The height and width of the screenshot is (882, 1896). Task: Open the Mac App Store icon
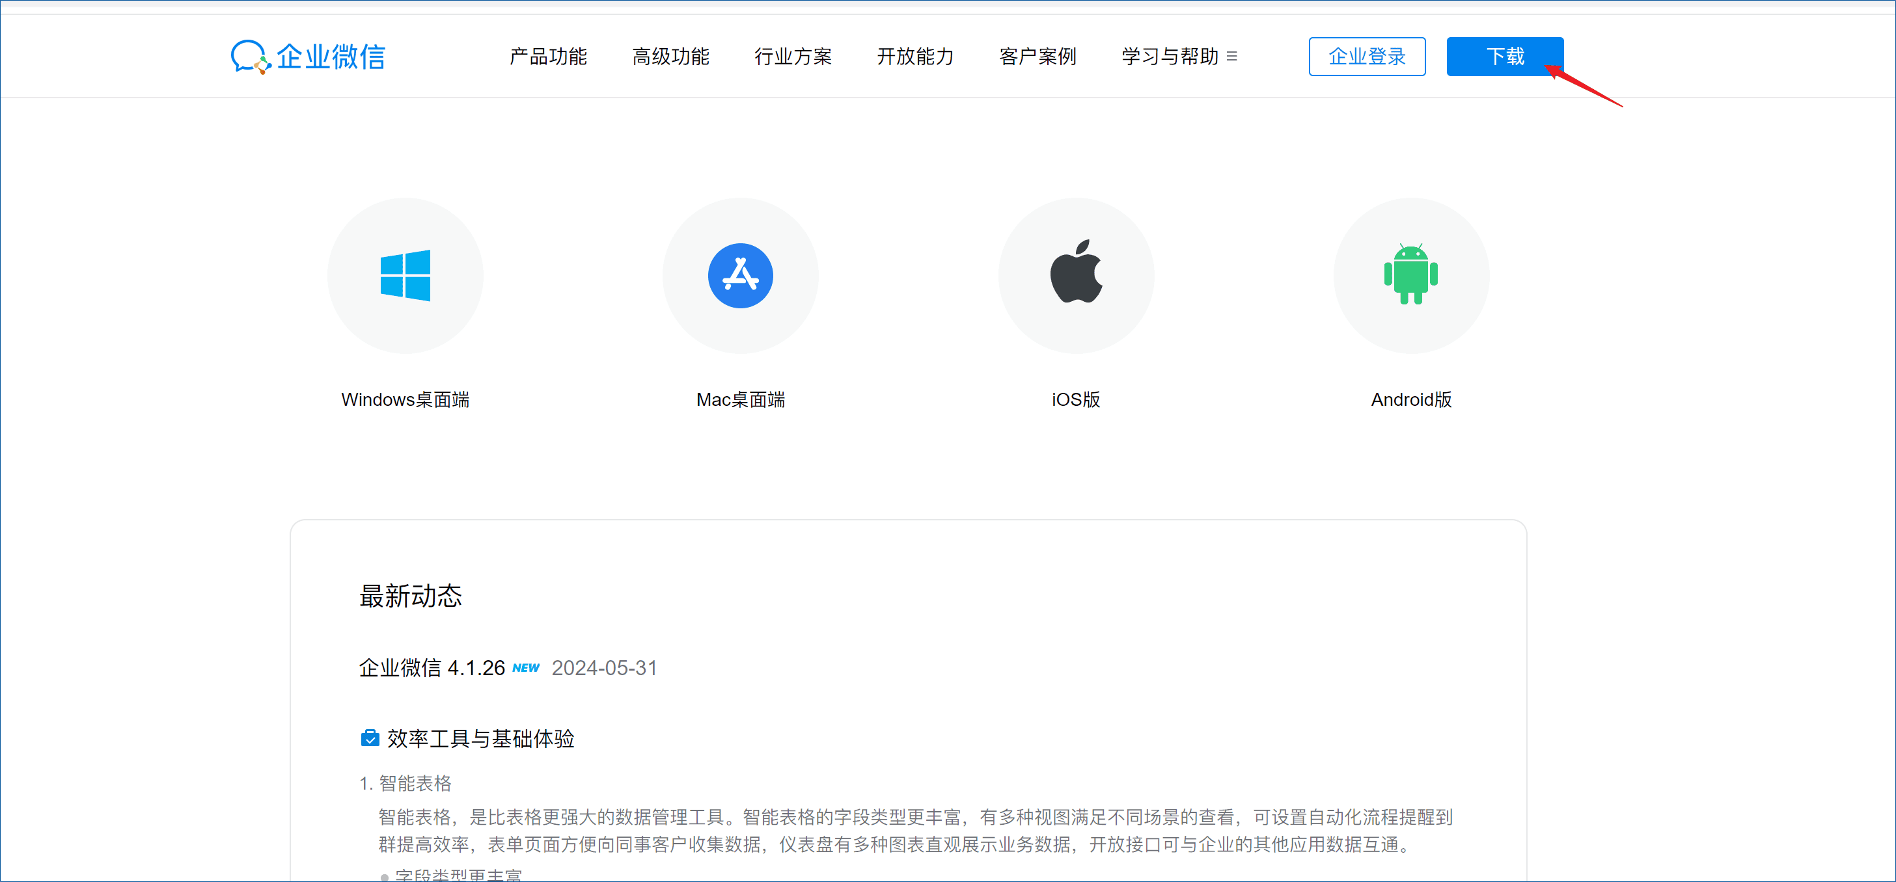pos(741,276)
